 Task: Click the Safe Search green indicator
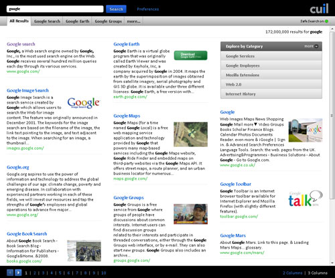pos(326,21)
